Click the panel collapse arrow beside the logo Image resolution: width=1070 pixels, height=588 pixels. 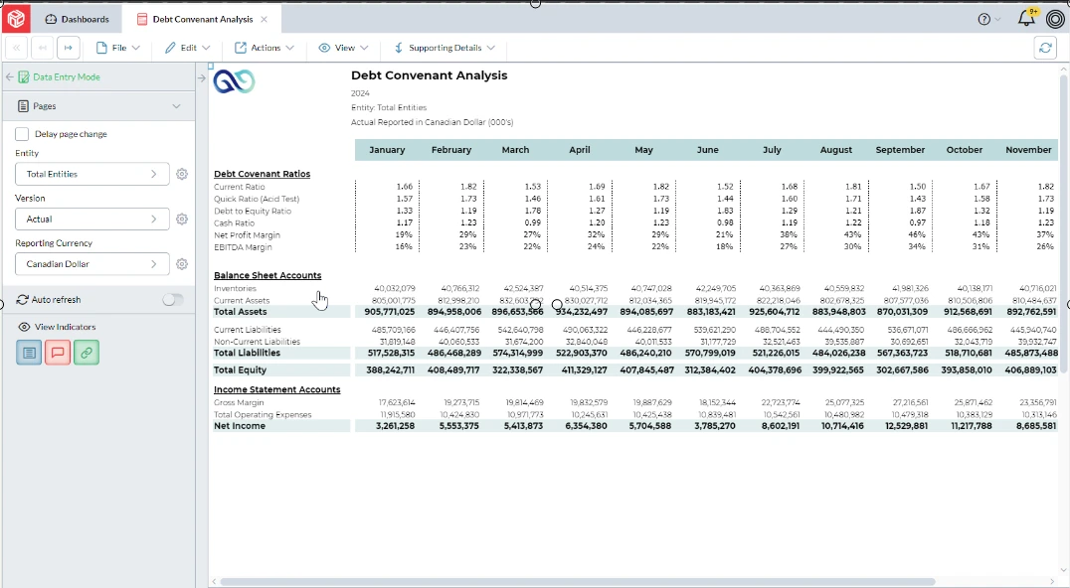201,78
